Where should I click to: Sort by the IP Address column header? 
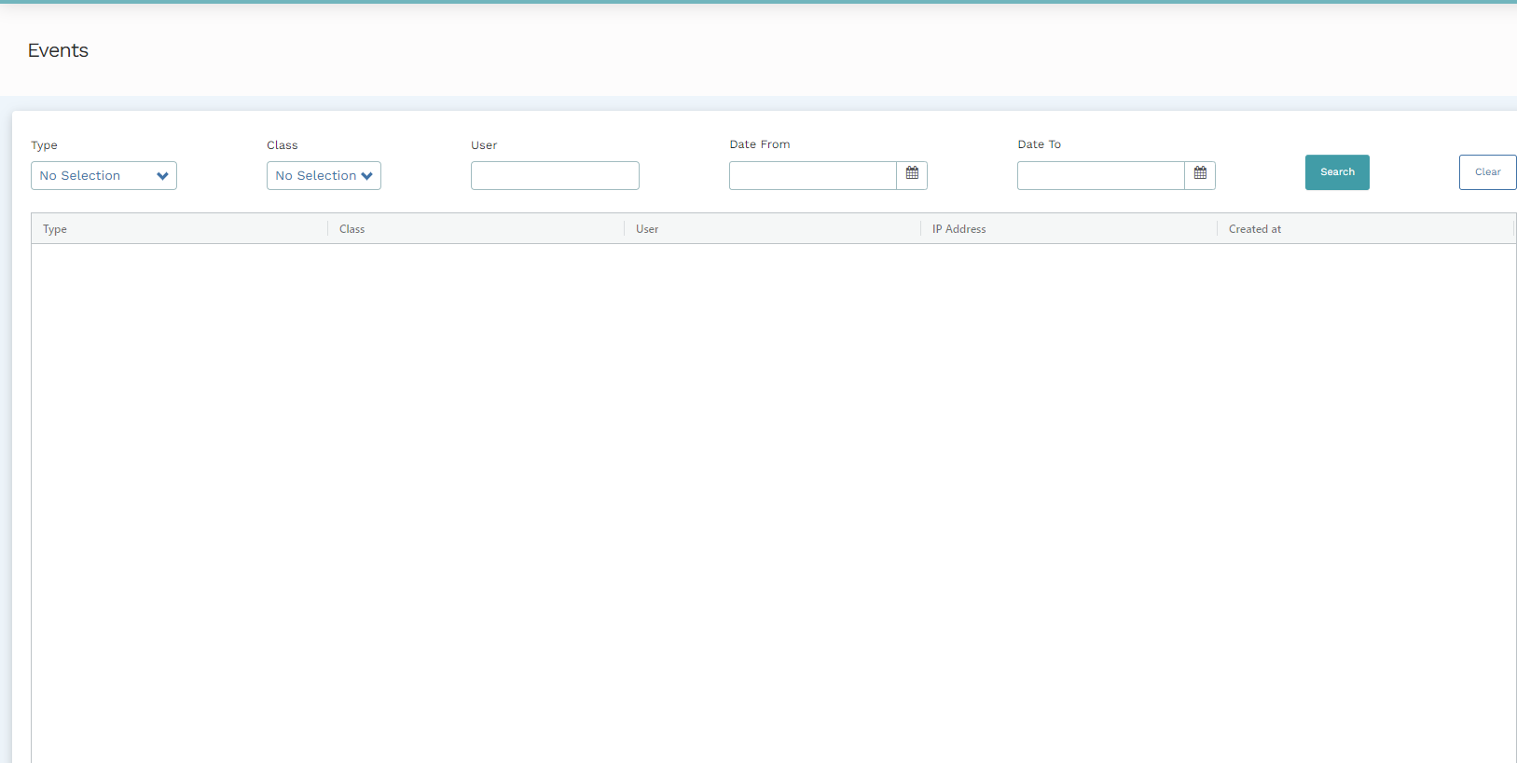point(958,229)
